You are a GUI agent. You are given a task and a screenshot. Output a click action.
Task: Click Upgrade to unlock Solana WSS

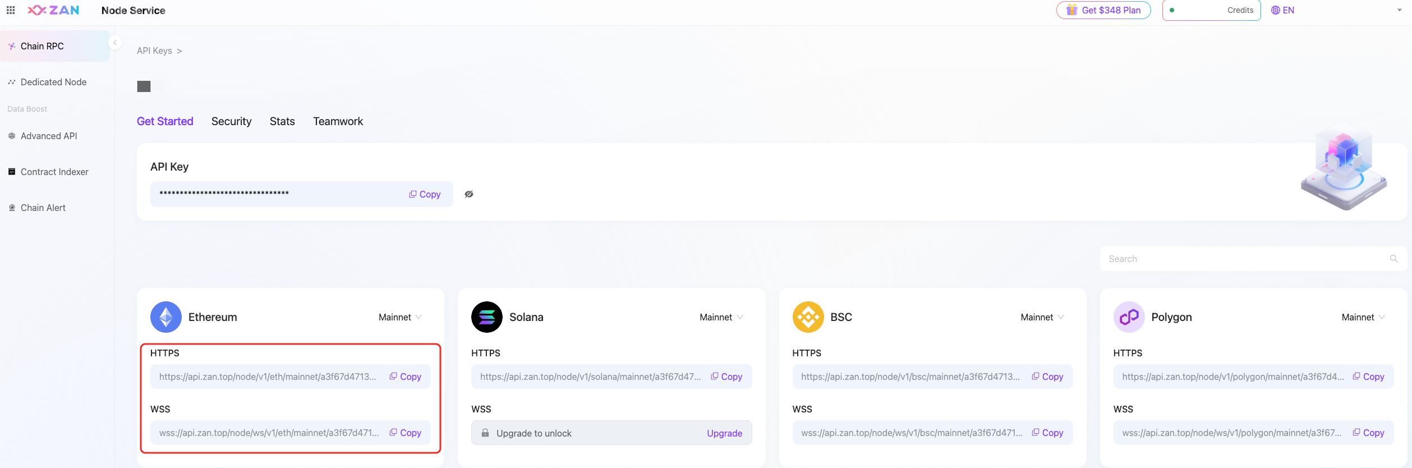point(724,433)
